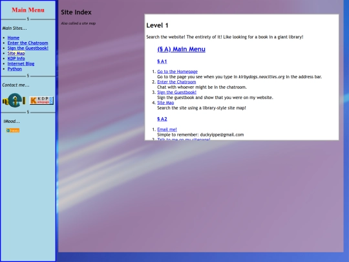Open Site Map link in Level 1 list

tap(165, 103)
